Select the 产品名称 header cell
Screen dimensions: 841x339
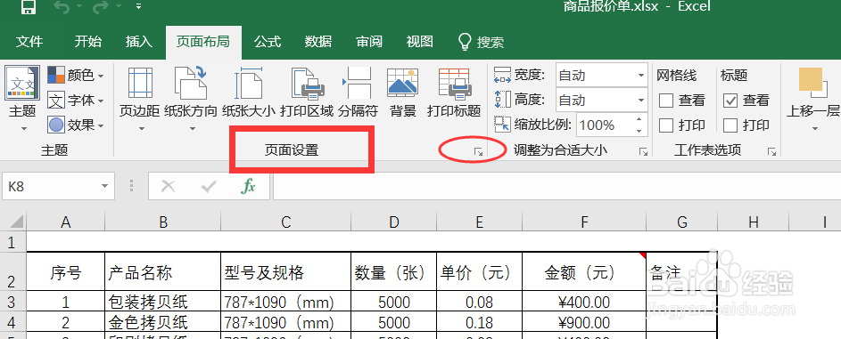tap(162, 271)
